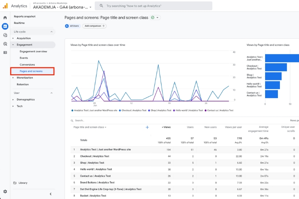This screenshot has width=299, height=199.
Task: Select Engagement overview in sidebar
Action: [33, 51]
